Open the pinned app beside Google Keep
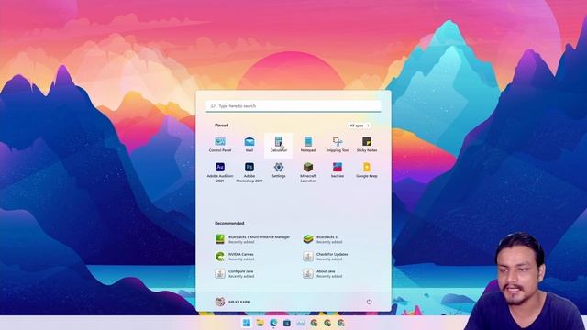Viewport: 587px width, 330px height. tap(338, 170)
